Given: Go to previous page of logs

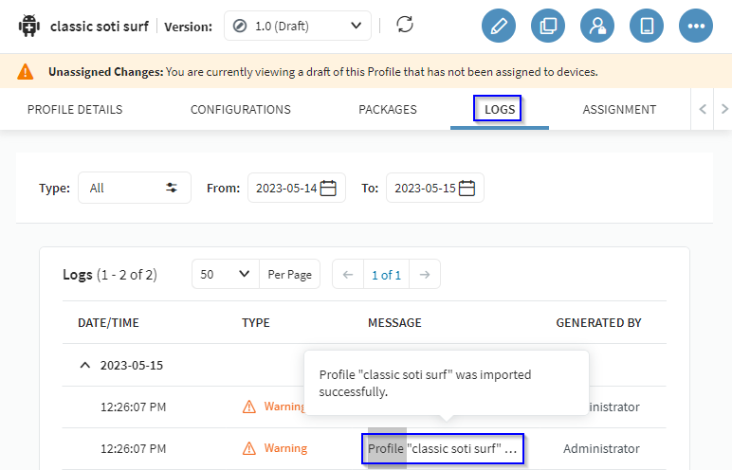Looking at the screenshot, I should click(348, 275).
